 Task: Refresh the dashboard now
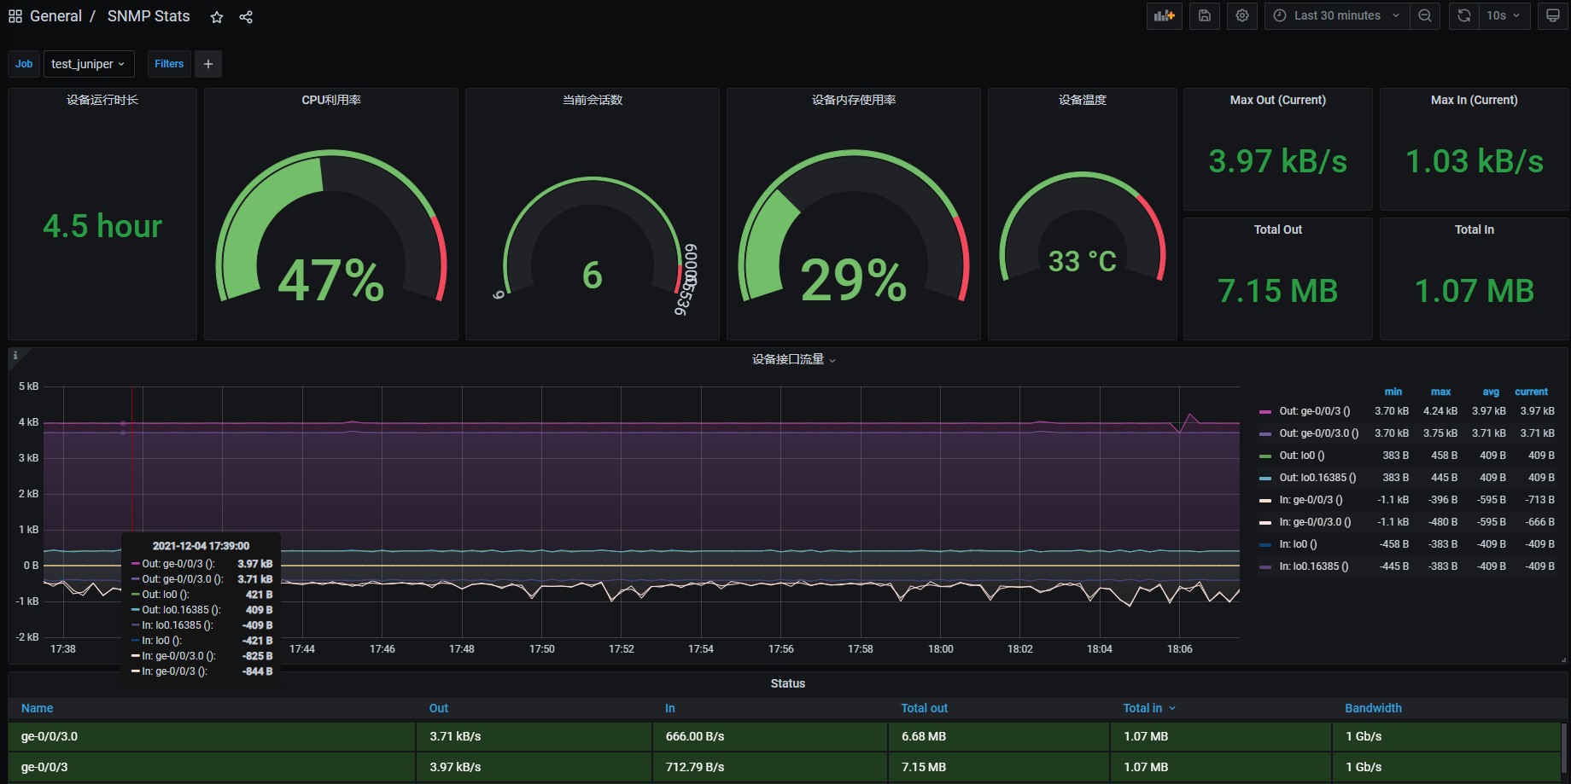coord(1463,16)
